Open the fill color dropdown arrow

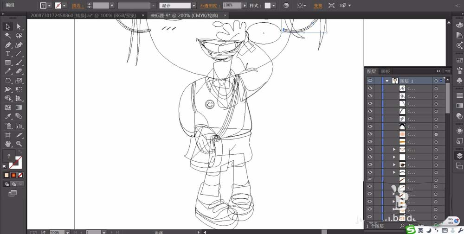pyautogui.click(x=50, y=6)
